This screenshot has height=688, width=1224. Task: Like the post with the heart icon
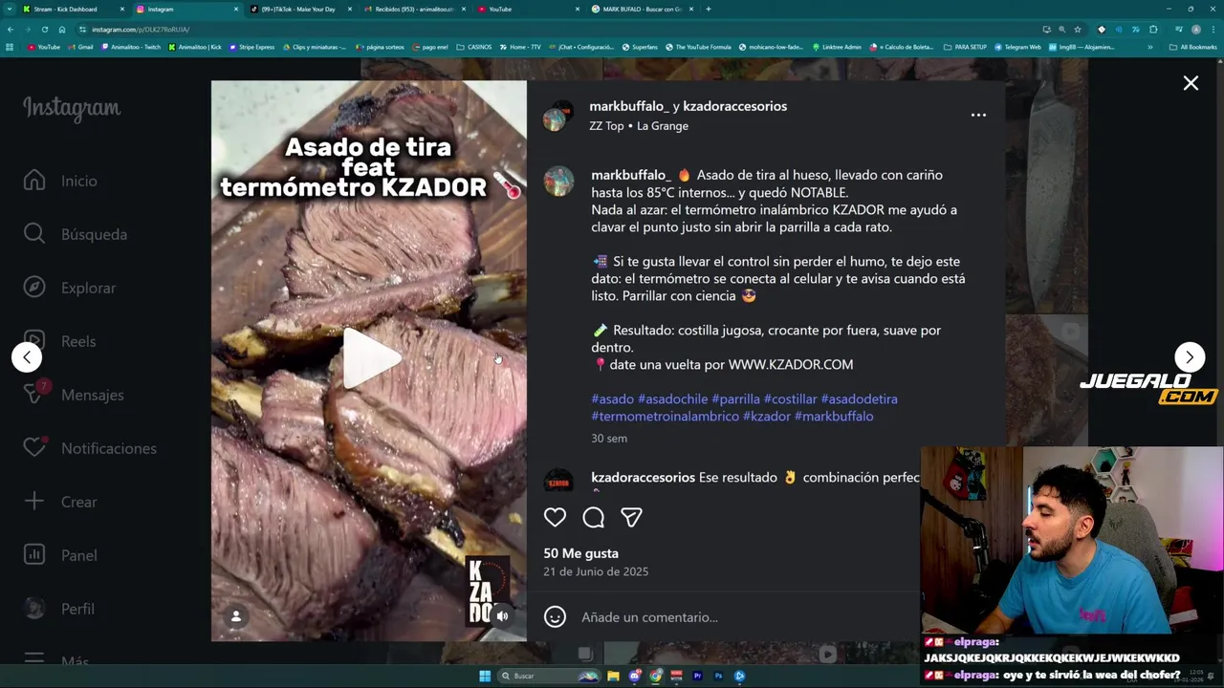(x=555, y=517)
